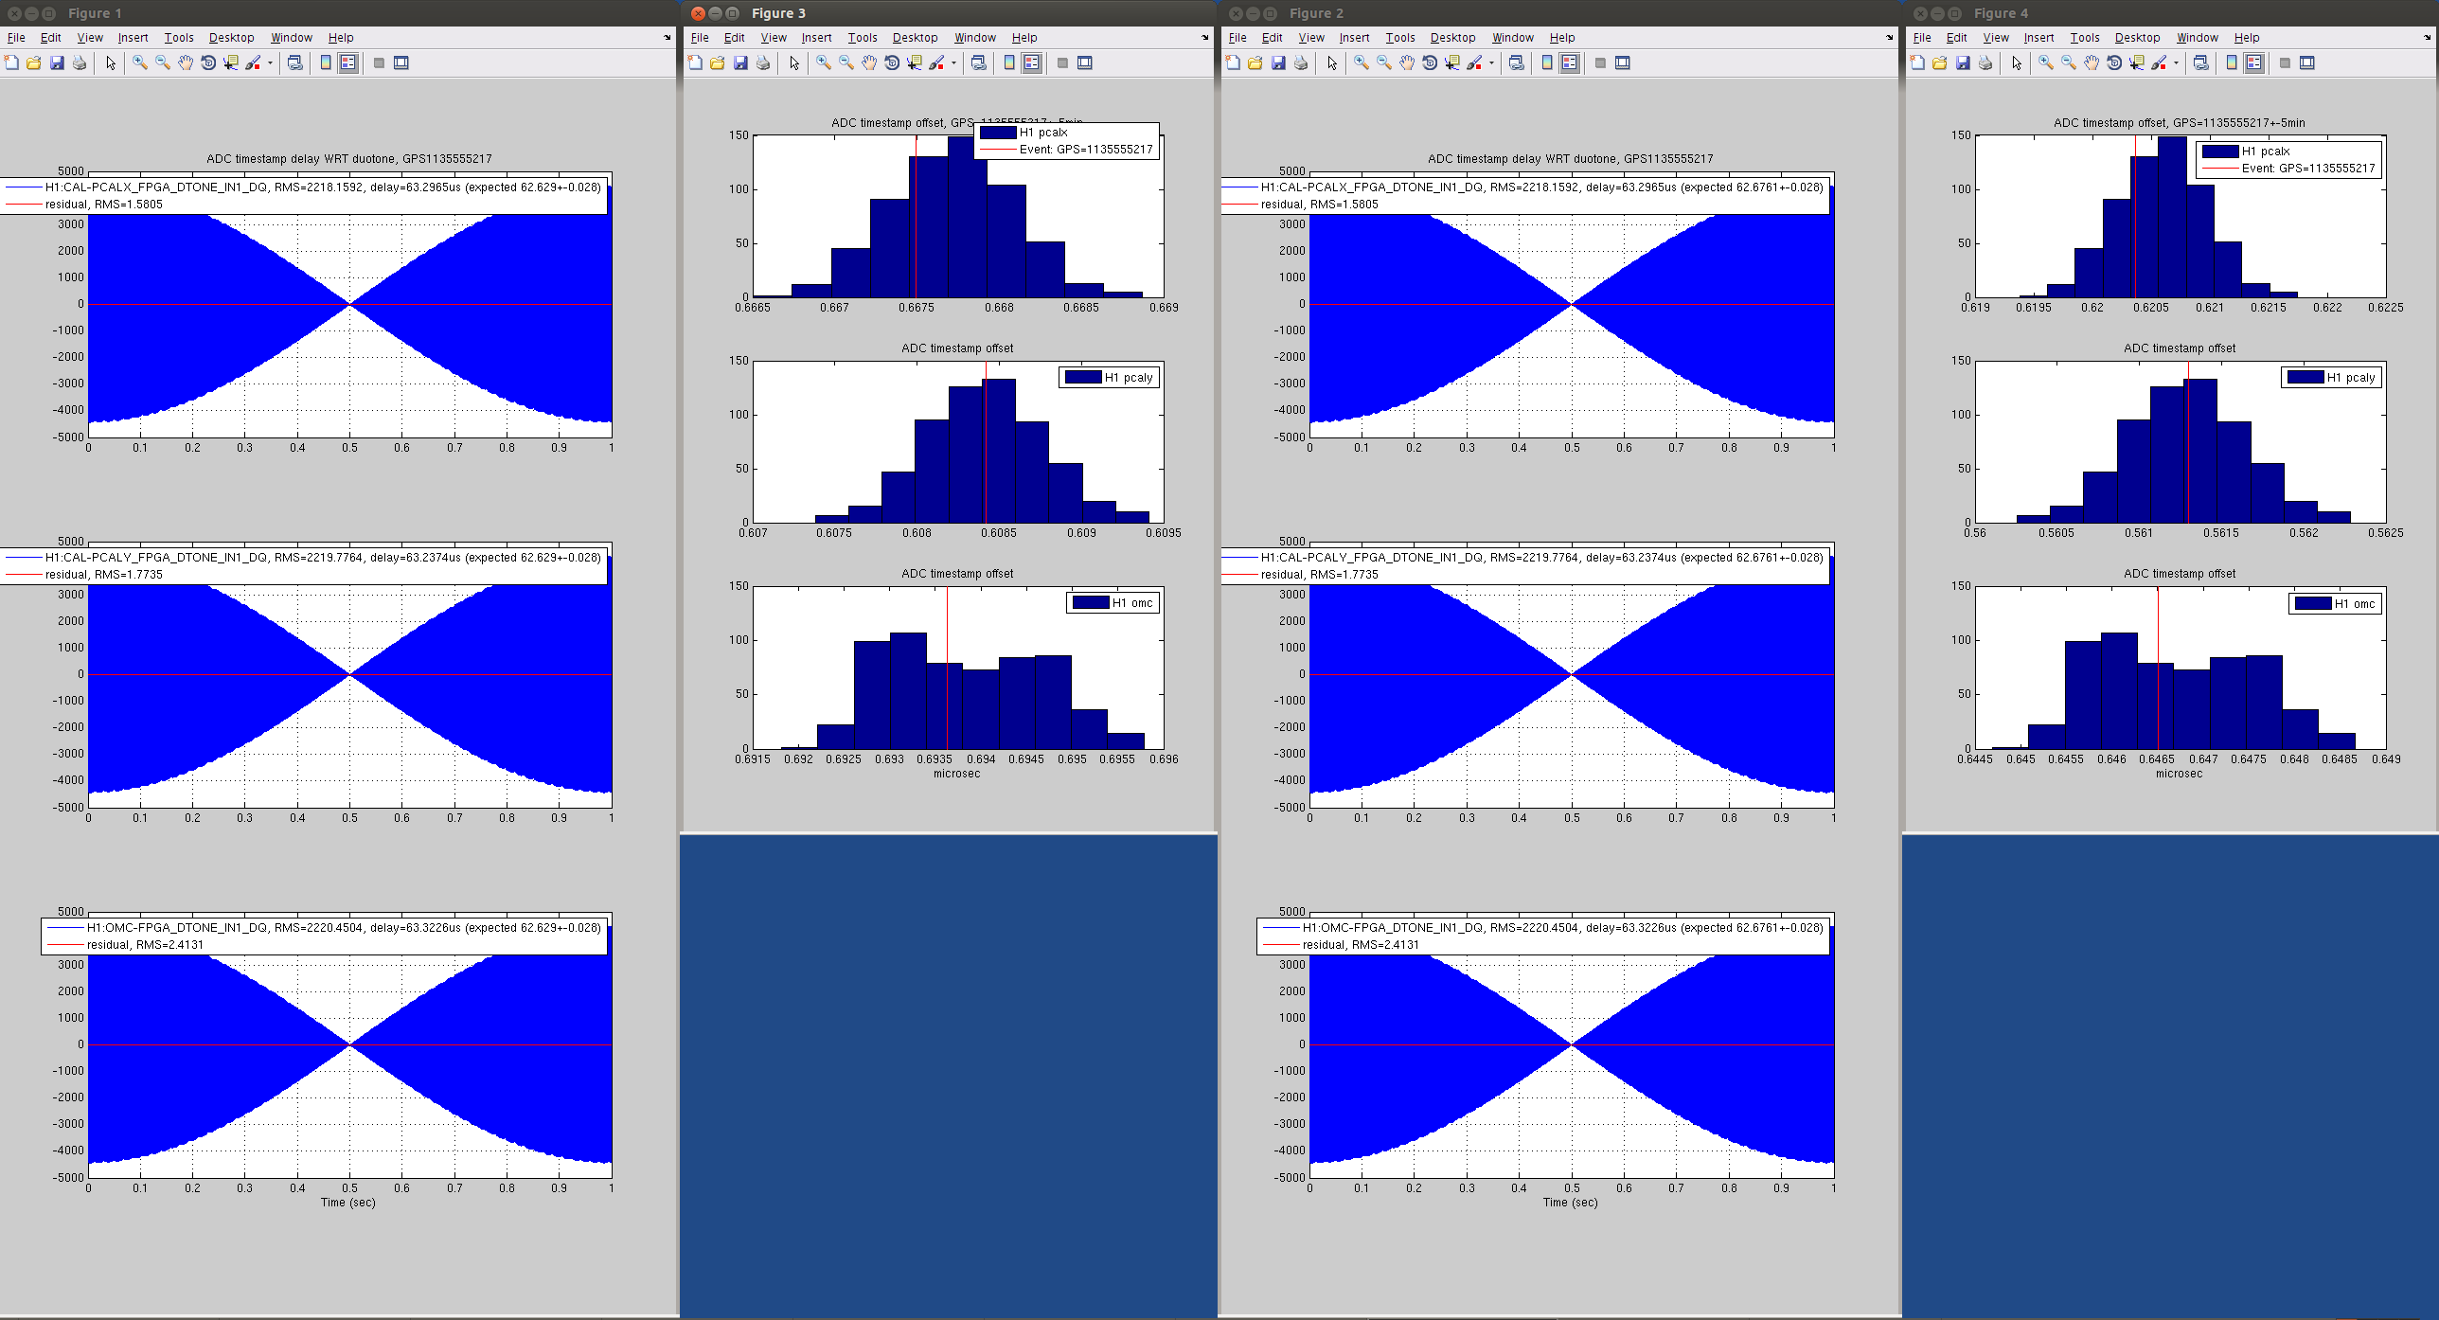The height and width of the screenshot is (1320, 2439).
Task: Open the Tools menu in Figure 3
Action: [863, 38]
